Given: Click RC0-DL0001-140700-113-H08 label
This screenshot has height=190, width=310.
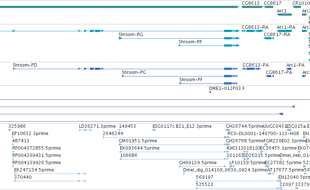Looking at the screenshot, I should (x=263, y=134).
